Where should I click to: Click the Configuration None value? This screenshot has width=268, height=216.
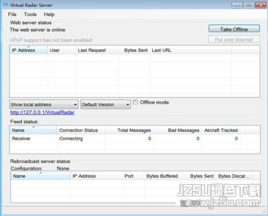tap(63, 168)
